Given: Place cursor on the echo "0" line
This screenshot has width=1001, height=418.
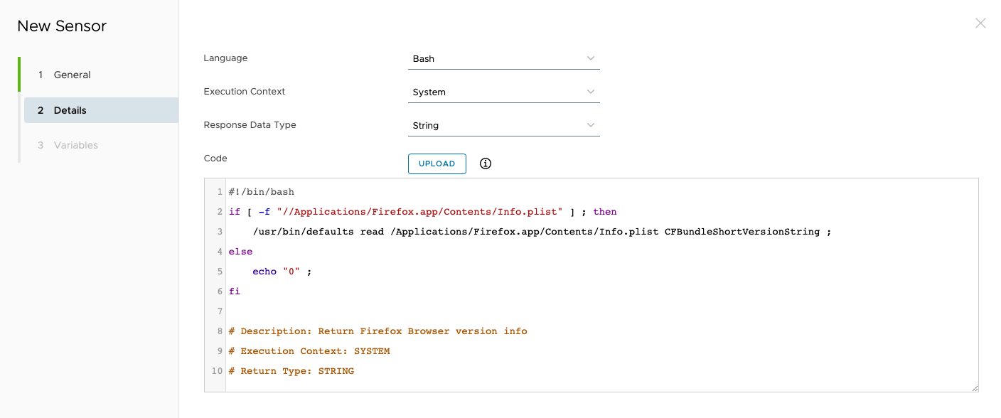Looking at the screenshot, I should (x=282, y=272).
